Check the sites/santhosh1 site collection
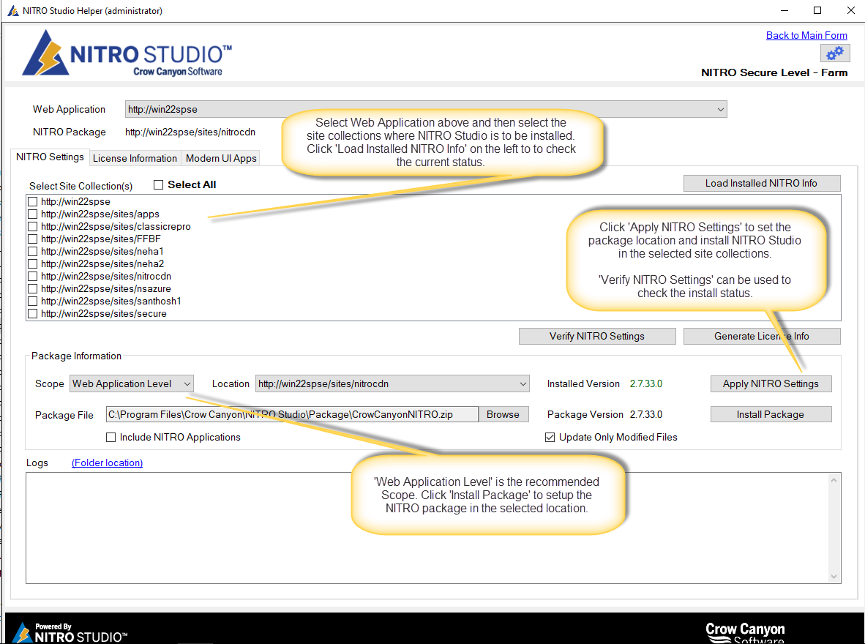 [x=32, y=301]
